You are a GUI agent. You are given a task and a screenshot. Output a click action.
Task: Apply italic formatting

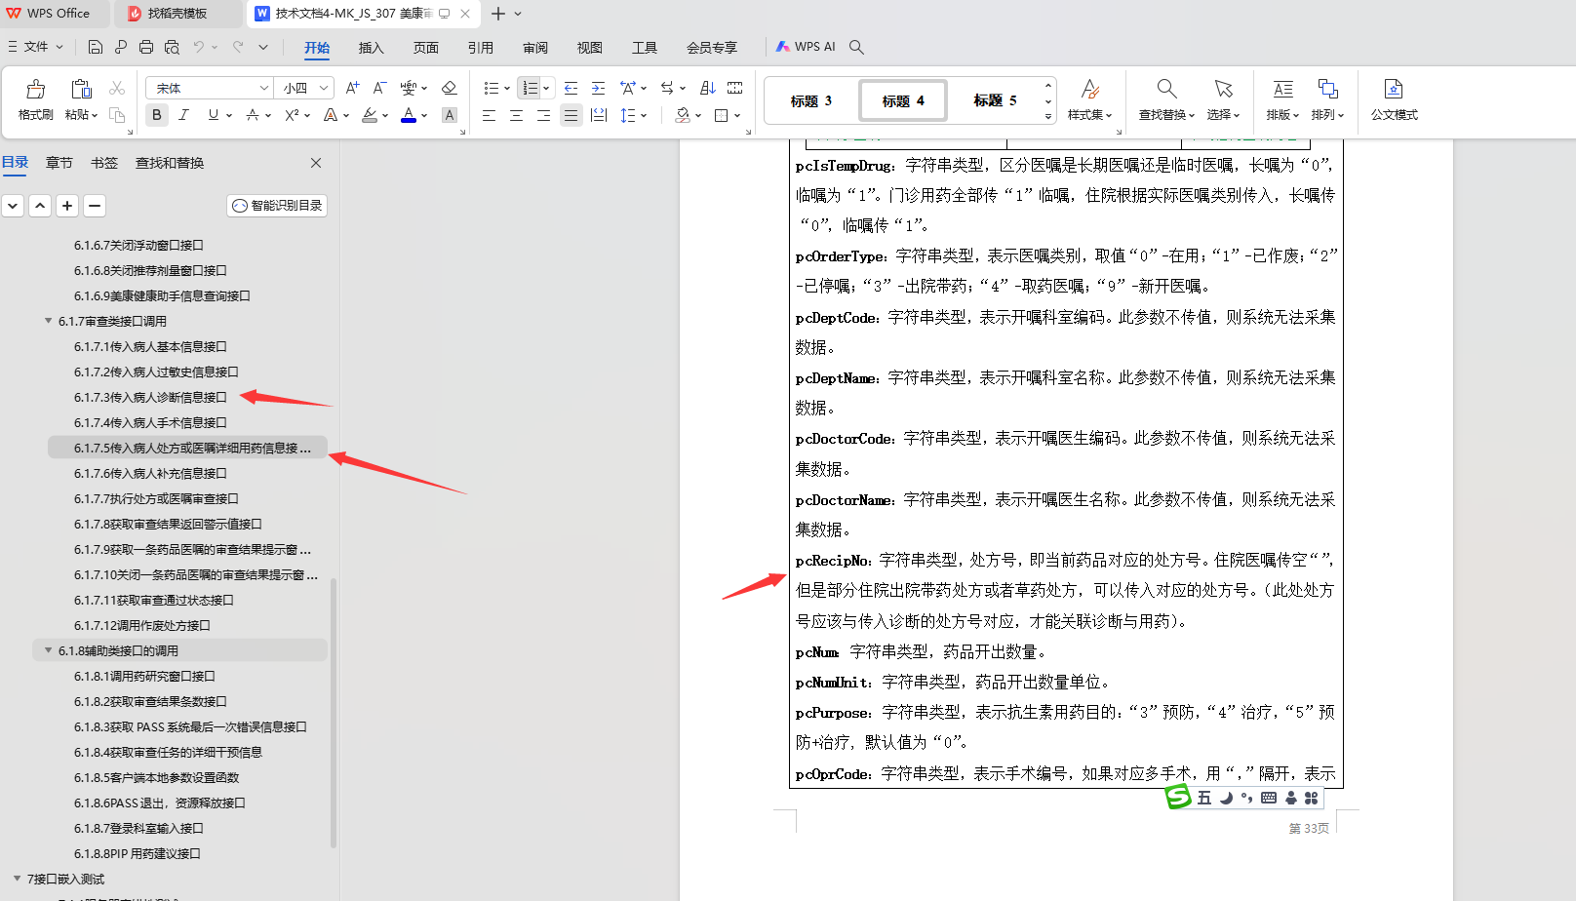(x=183, y=115)
